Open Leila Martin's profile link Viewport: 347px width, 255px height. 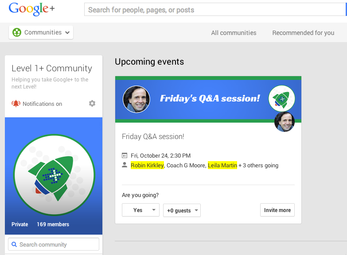222,165
